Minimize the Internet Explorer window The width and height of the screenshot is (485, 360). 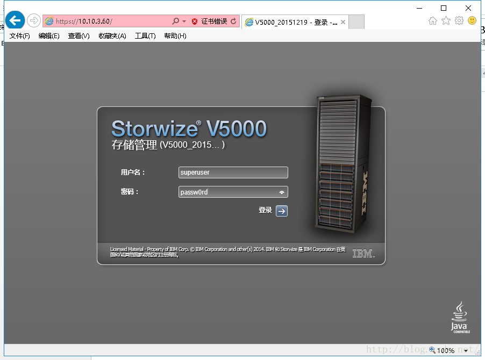[x=419, y=8]
